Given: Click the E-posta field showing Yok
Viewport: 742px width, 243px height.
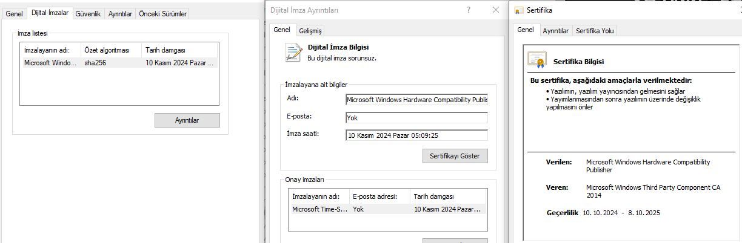Looking at the screenshot, I should (416, 118).
